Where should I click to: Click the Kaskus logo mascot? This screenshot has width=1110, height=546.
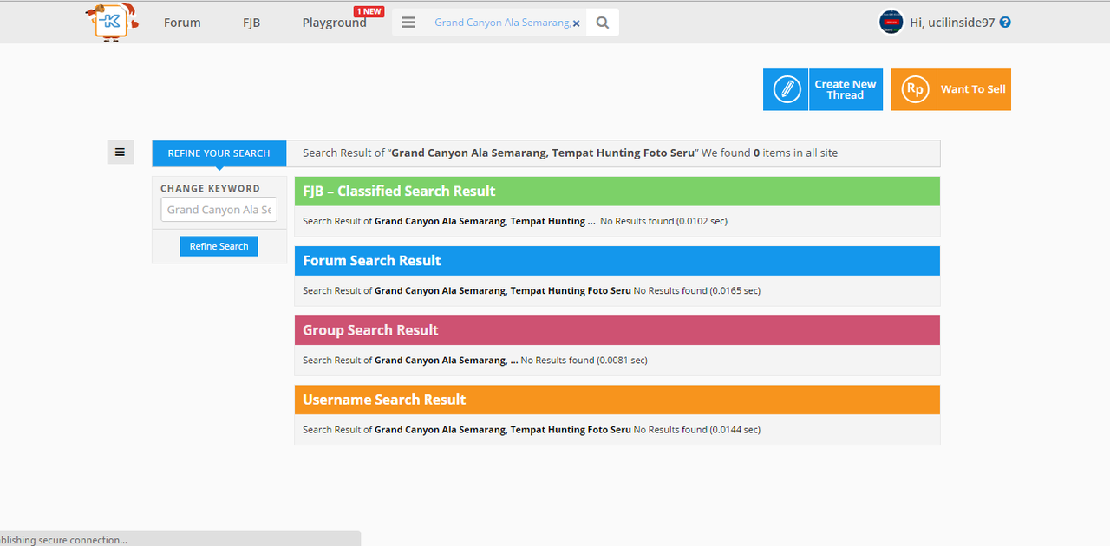(x=112, y=22)
